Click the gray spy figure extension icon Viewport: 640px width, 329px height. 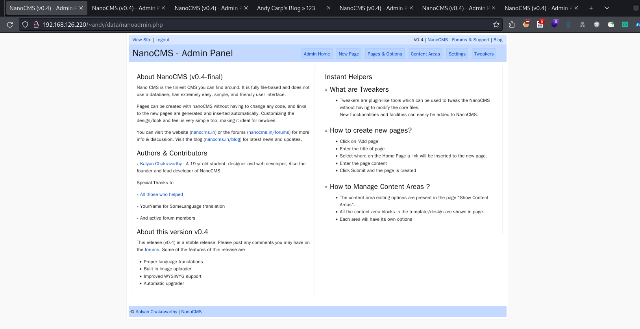pyautogui.click(x=583, y=24)
